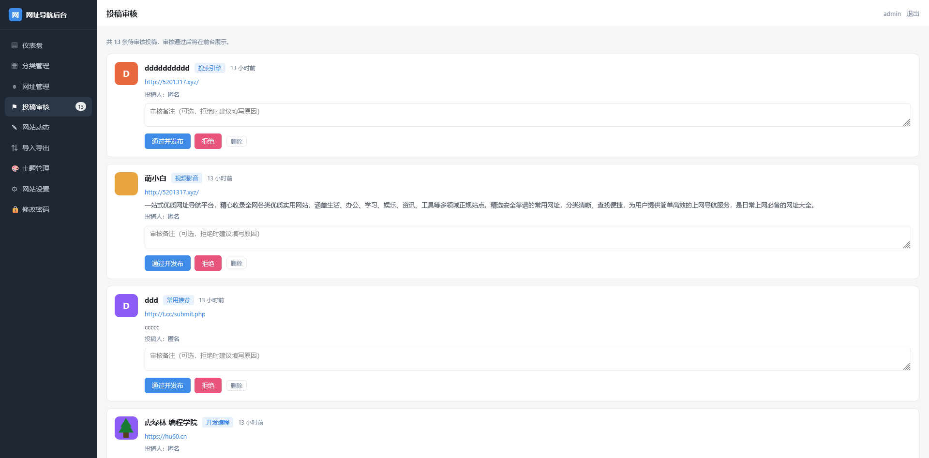Click the resize grip on 萌小白's note field
Screen dimensions: 929x458
click(x=907, y=245)
